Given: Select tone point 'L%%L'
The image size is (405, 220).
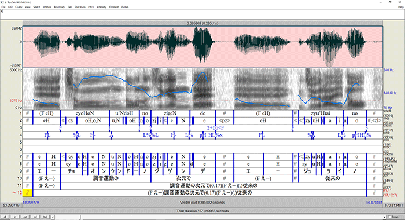Looking at the screenshot, I should tap(150, 135).
